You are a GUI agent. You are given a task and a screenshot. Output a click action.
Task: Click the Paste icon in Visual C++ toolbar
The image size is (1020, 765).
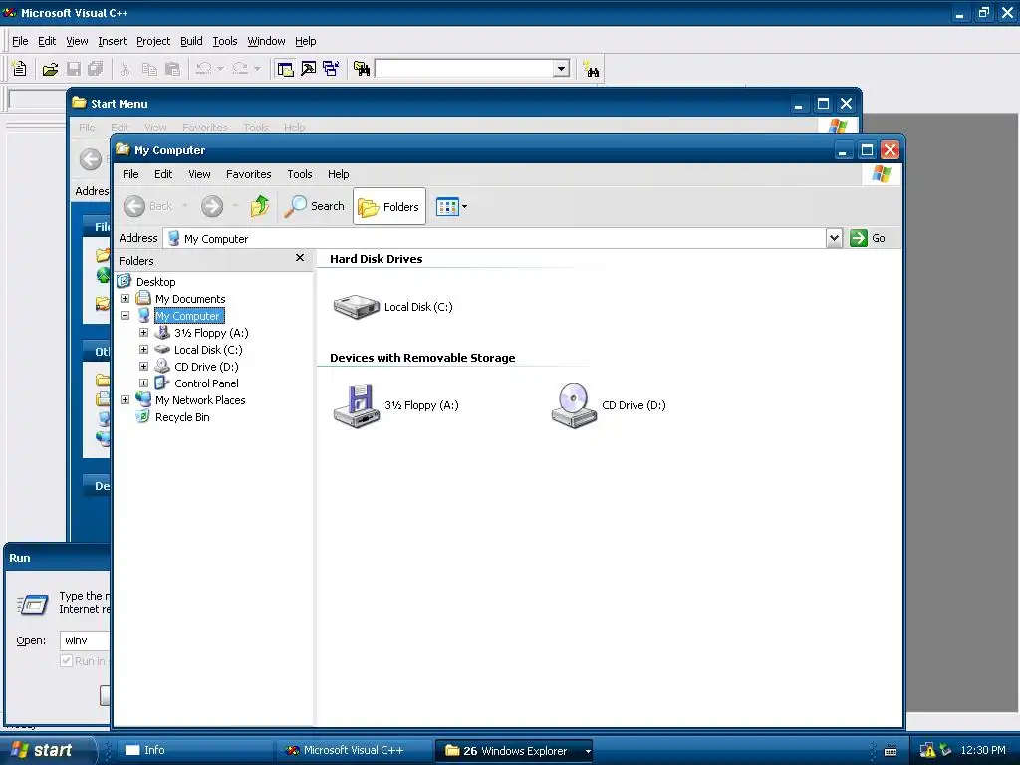point(172,69)
